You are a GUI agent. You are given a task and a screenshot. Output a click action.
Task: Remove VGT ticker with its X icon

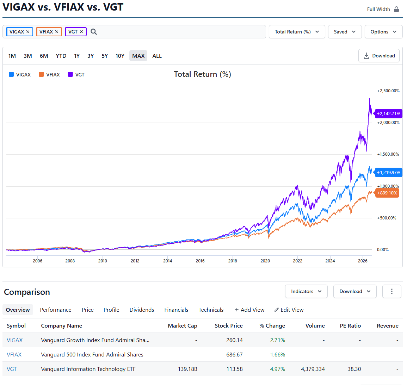(81, 32)
